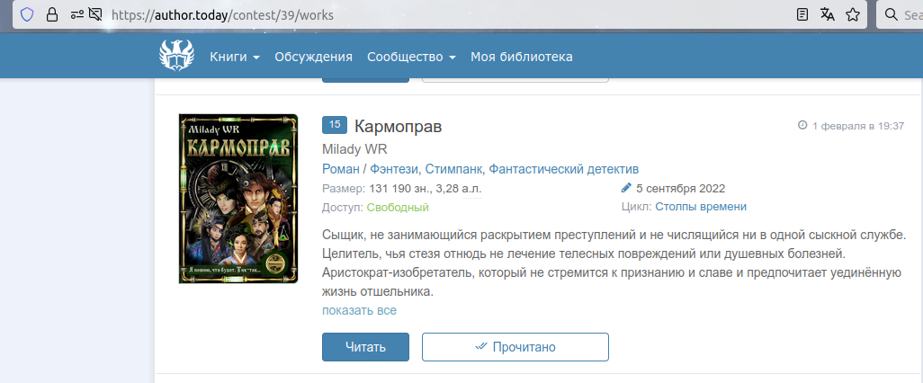Viewport: 923px width, 383px height.
Task: Click the Author.Today eagle logo
Action: (176, 56)
